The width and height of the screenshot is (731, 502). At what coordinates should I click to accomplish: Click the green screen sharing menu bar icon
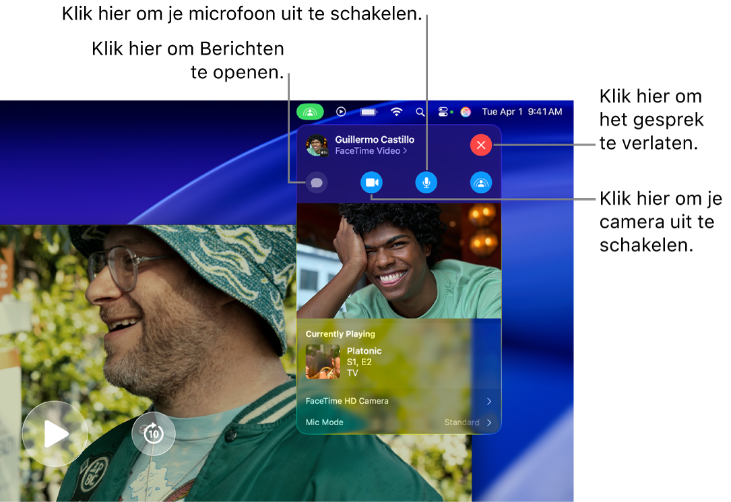point(310,111)
